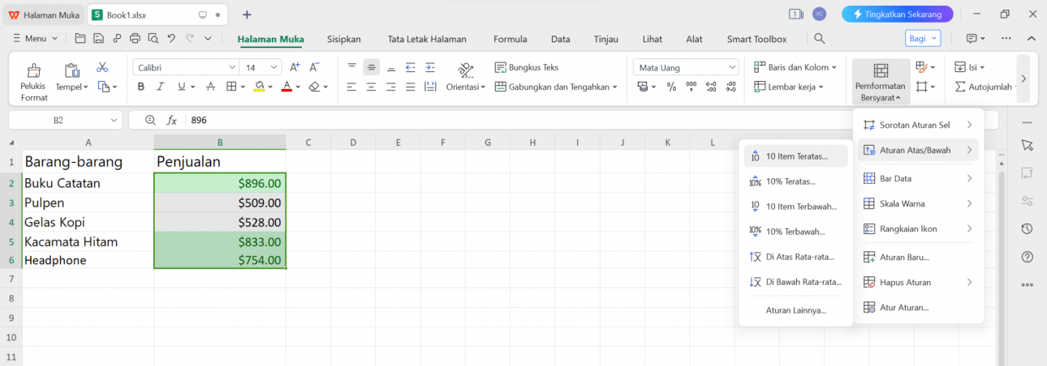
Task: Click the Bagi share button
Action: pyautogui.click(x=923, y=38)
